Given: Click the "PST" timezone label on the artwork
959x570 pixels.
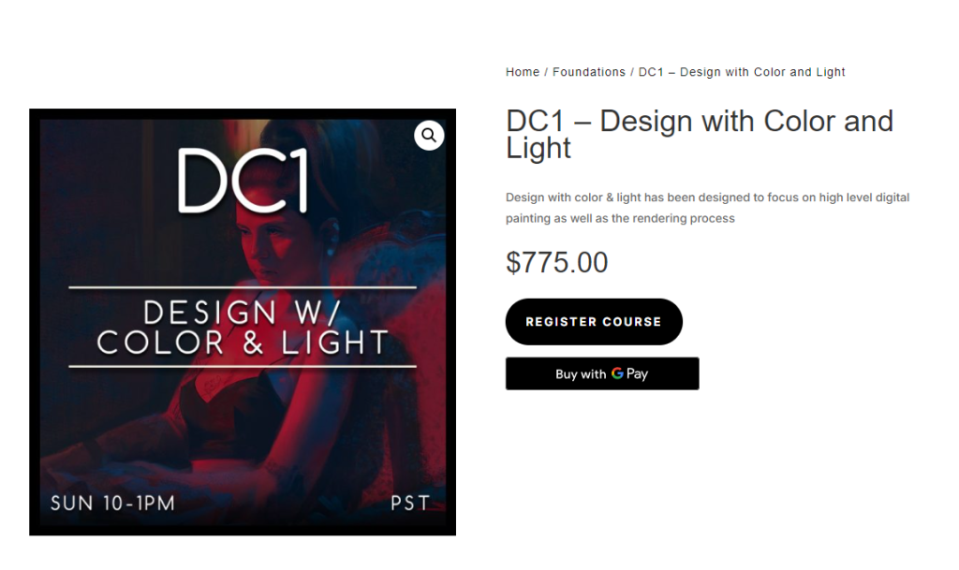Looking at the screenshot, I should point(409,503).
